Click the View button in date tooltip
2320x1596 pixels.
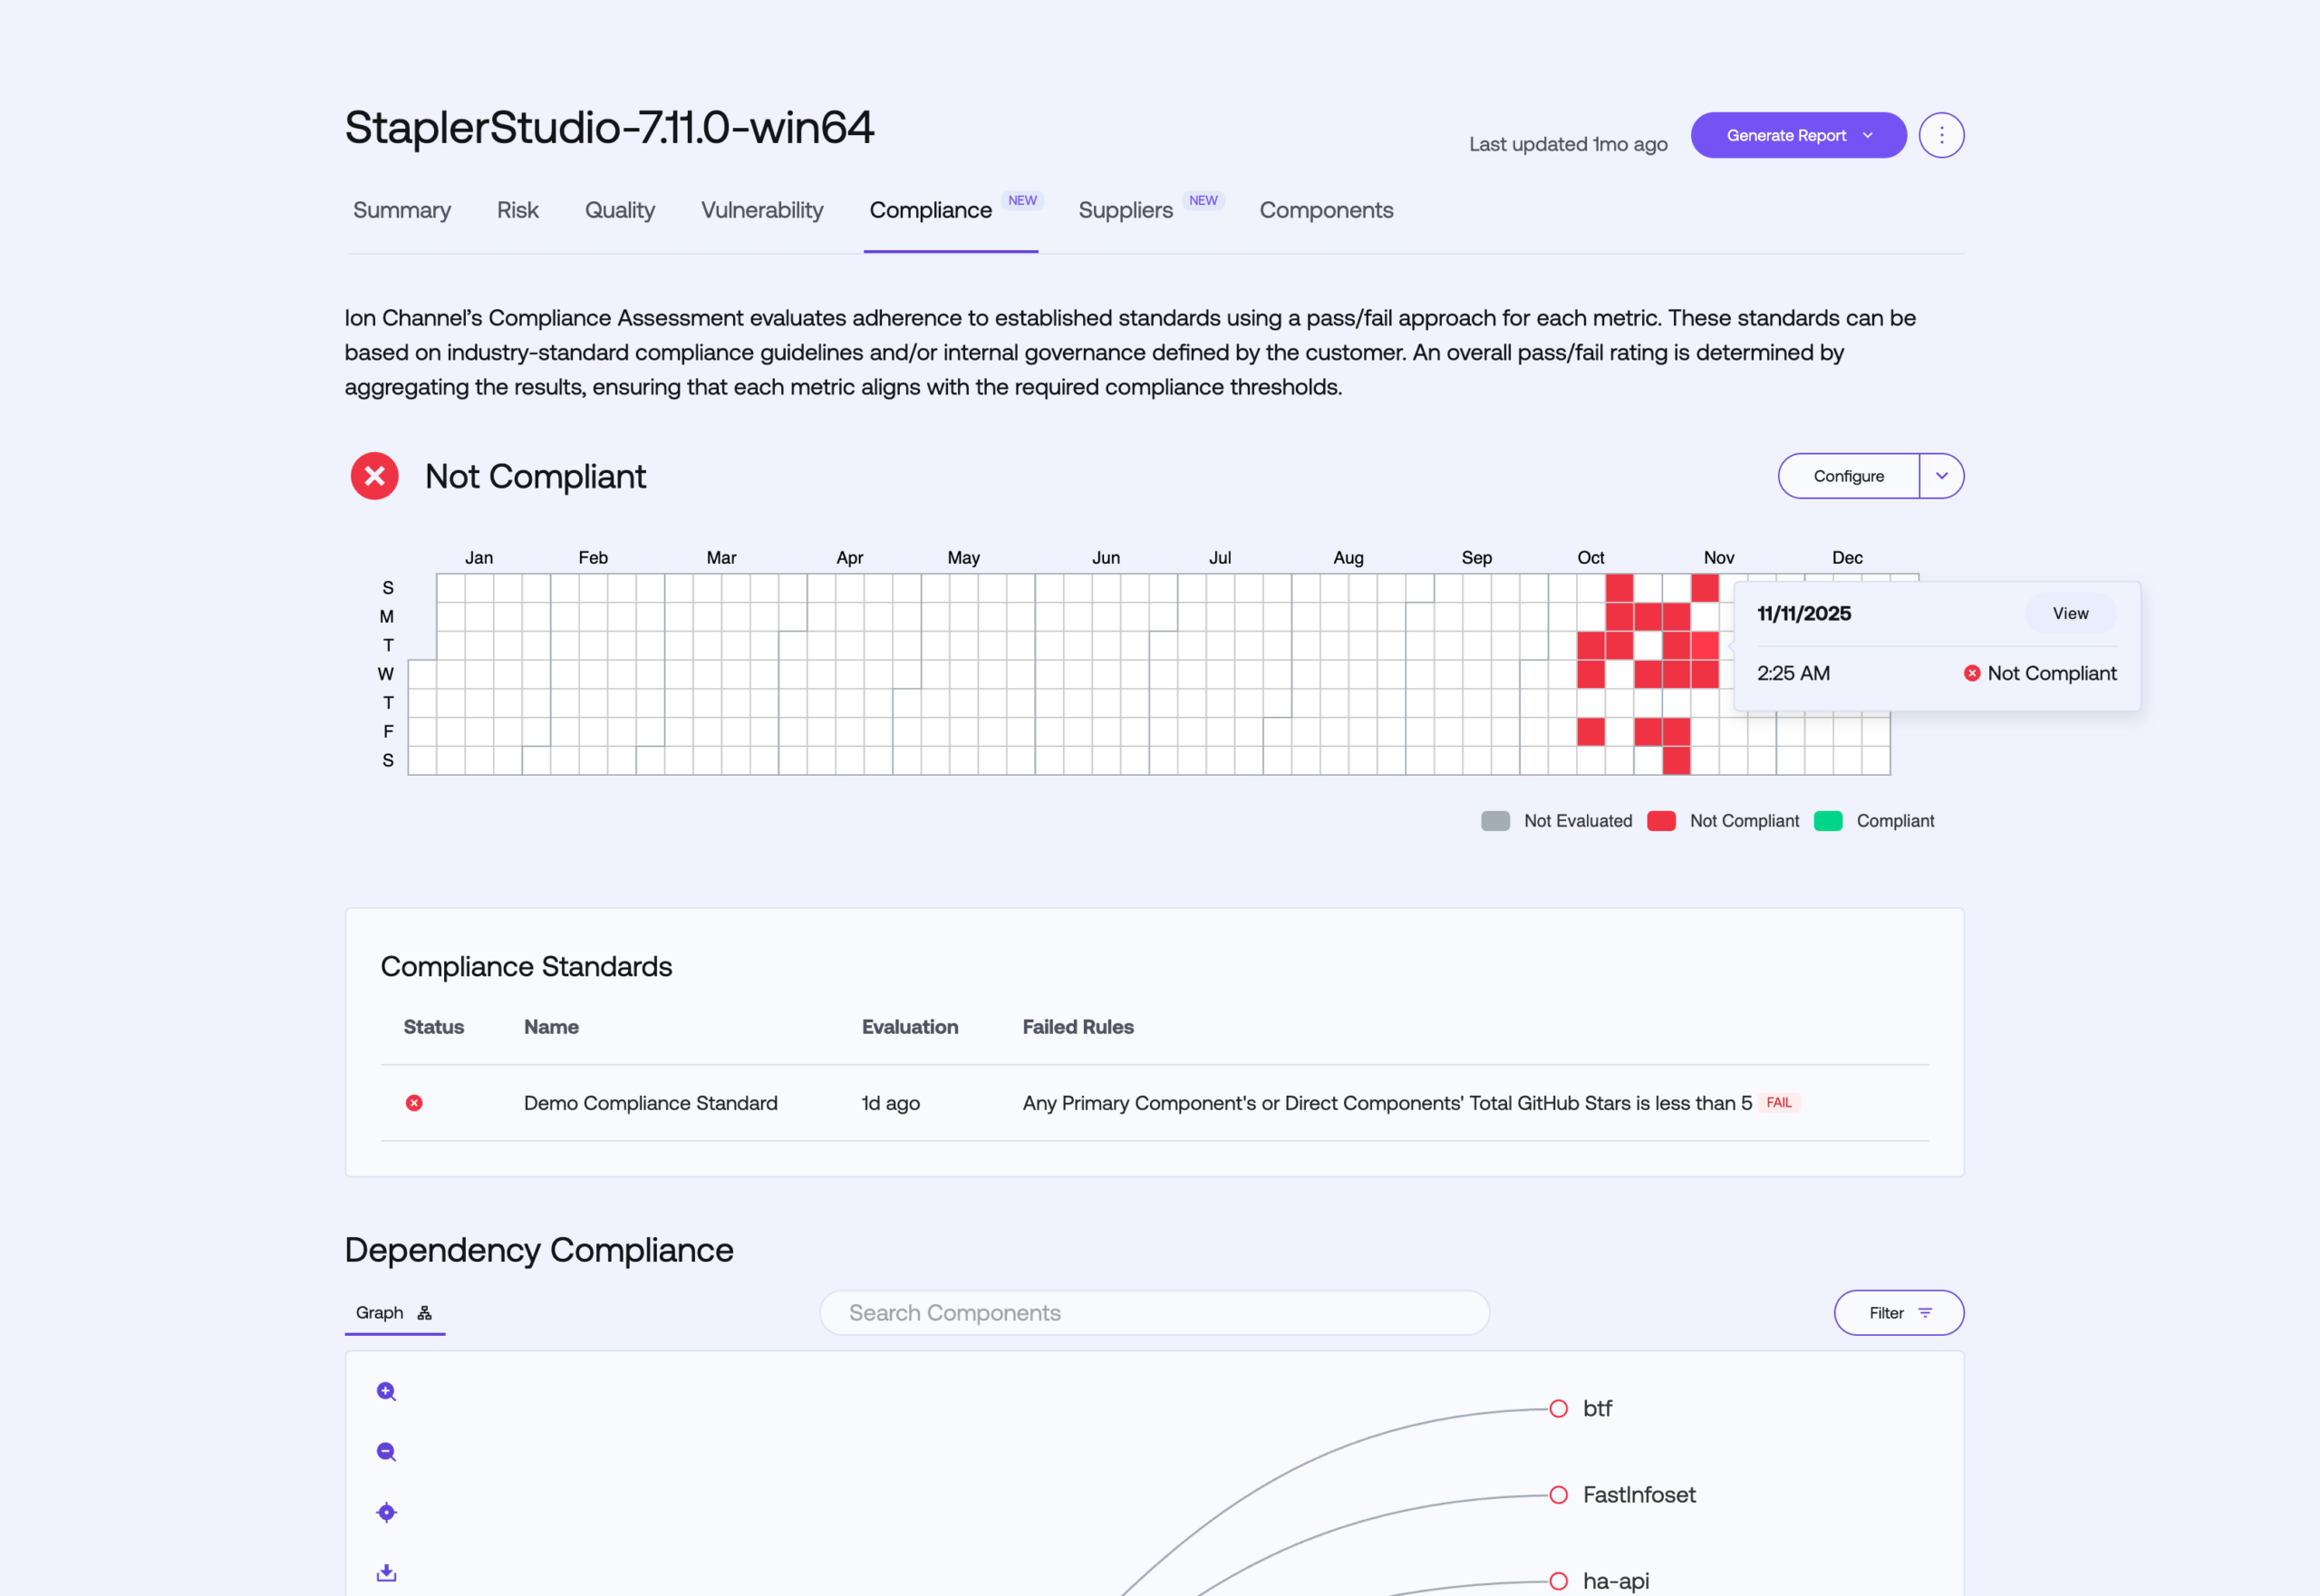click(2070, 613)
